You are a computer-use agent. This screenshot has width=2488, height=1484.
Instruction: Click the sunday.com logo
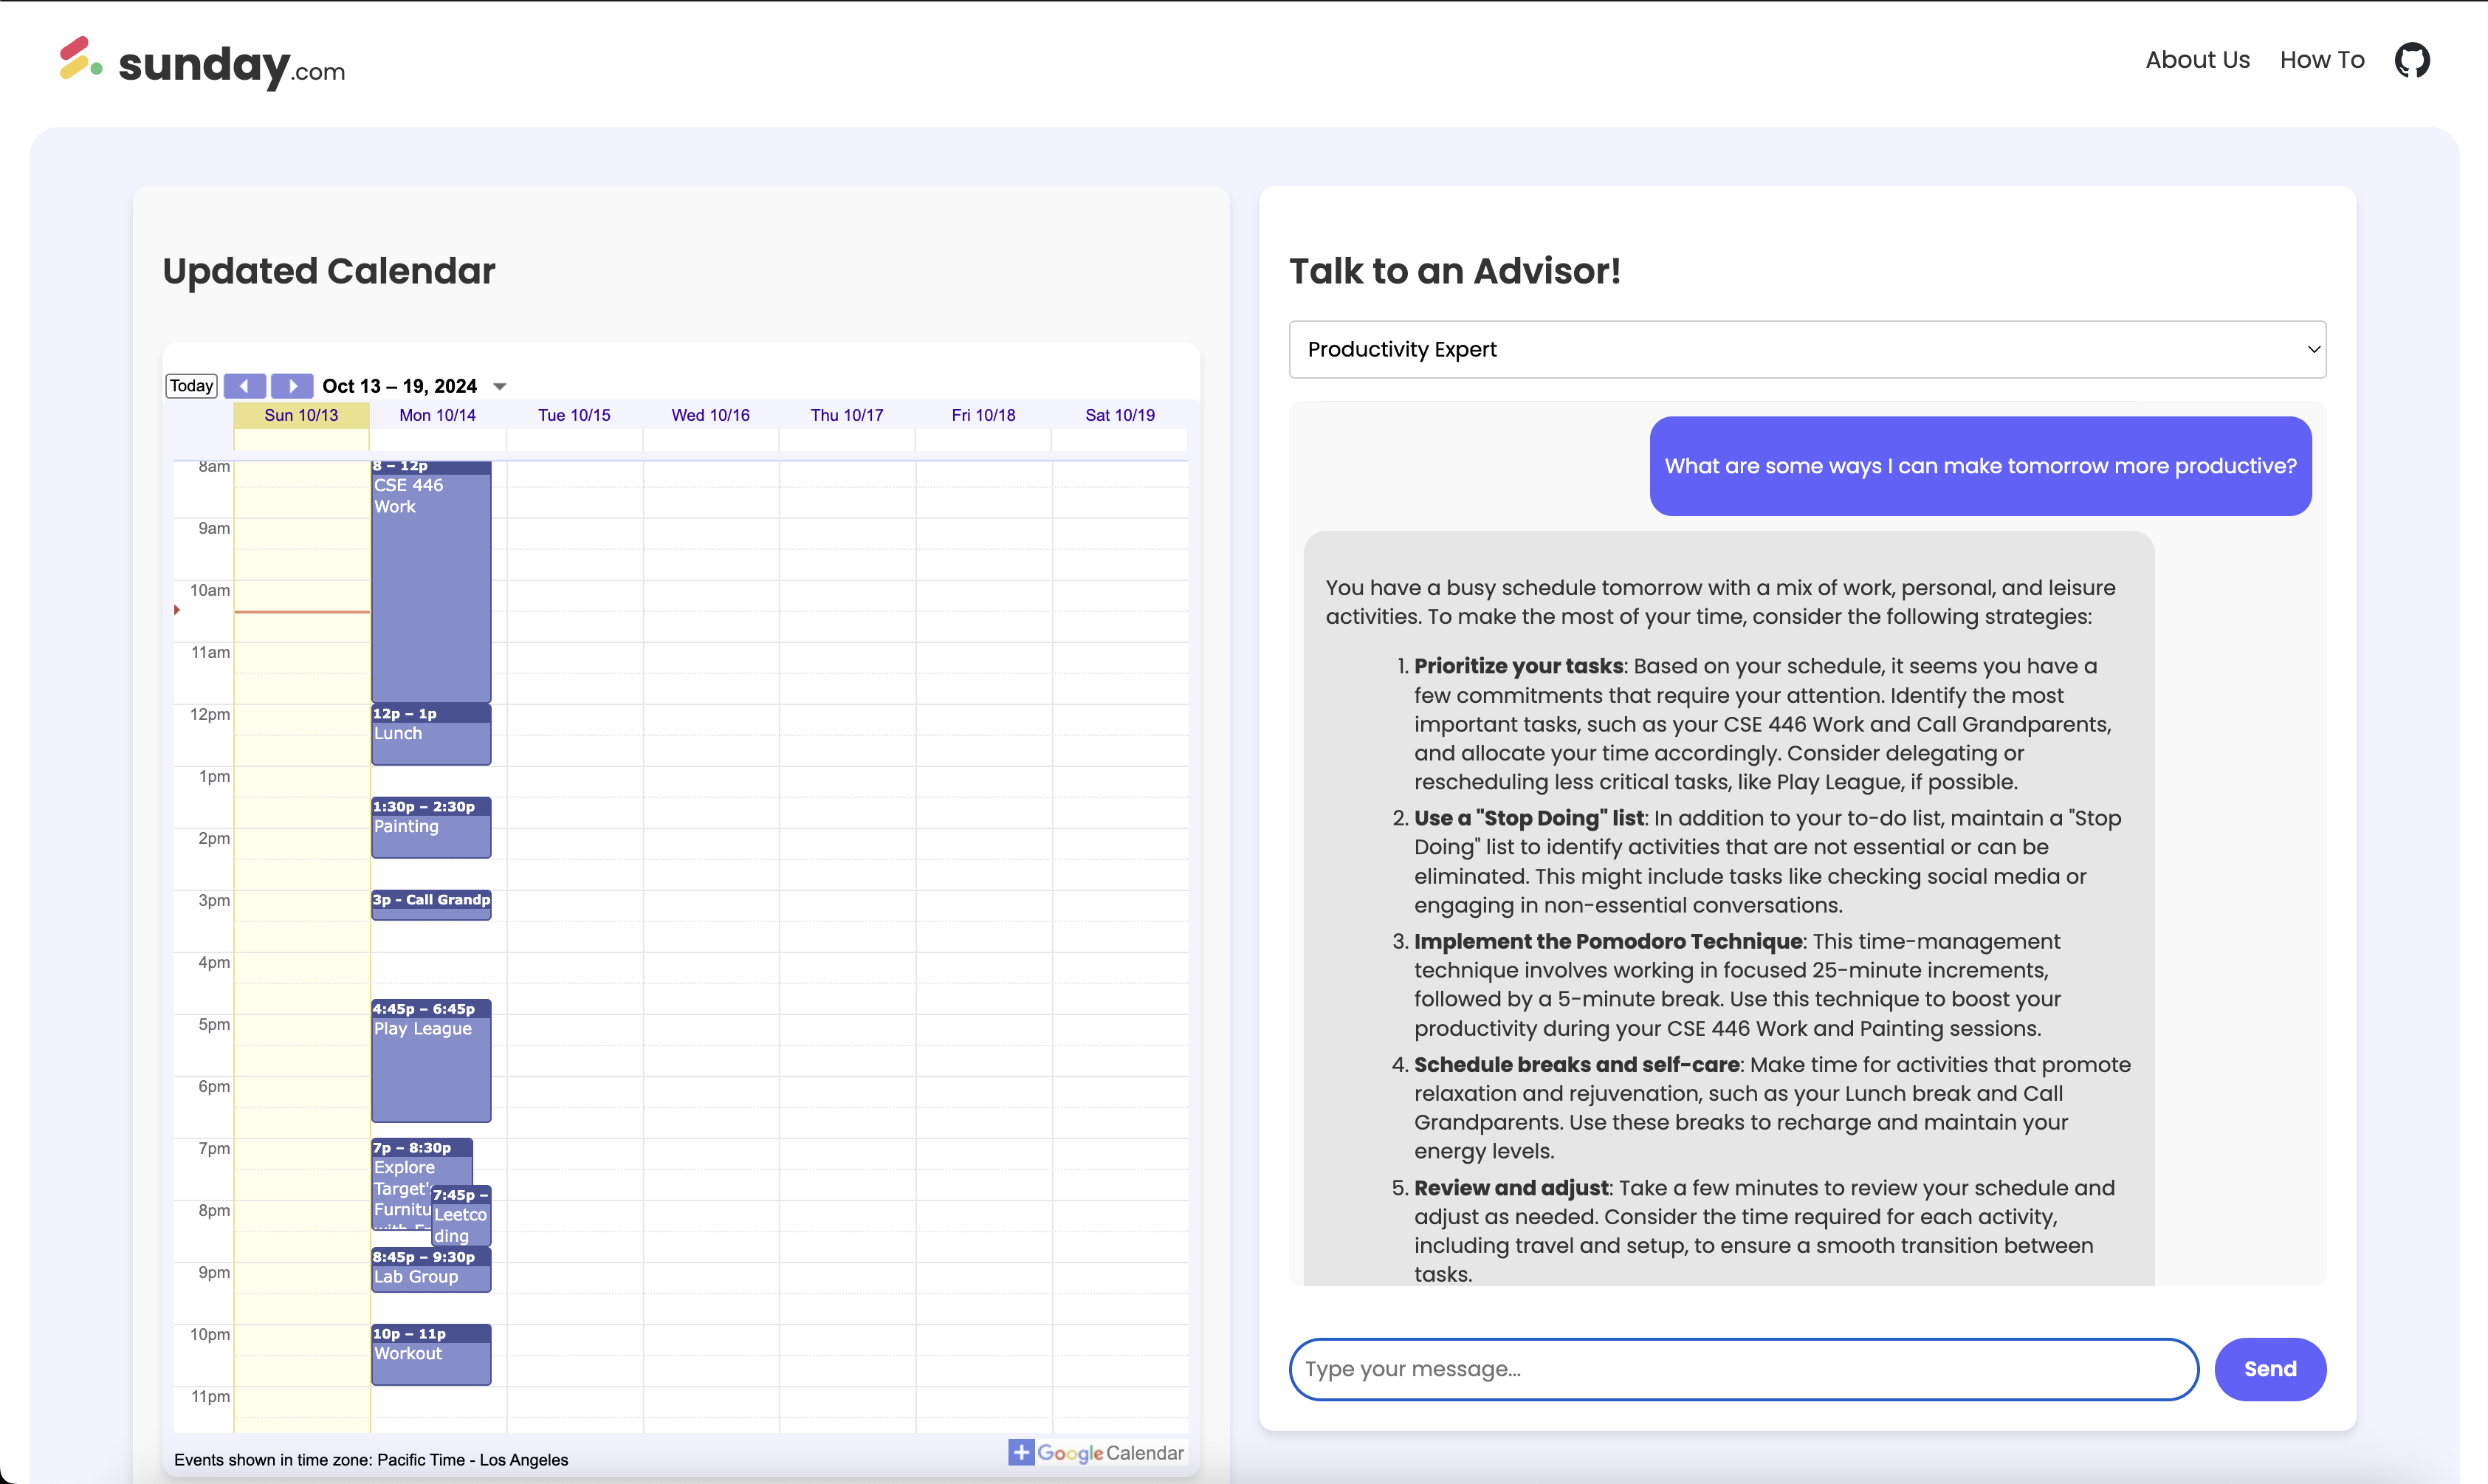pyautogui.click(x=203, y=63)
